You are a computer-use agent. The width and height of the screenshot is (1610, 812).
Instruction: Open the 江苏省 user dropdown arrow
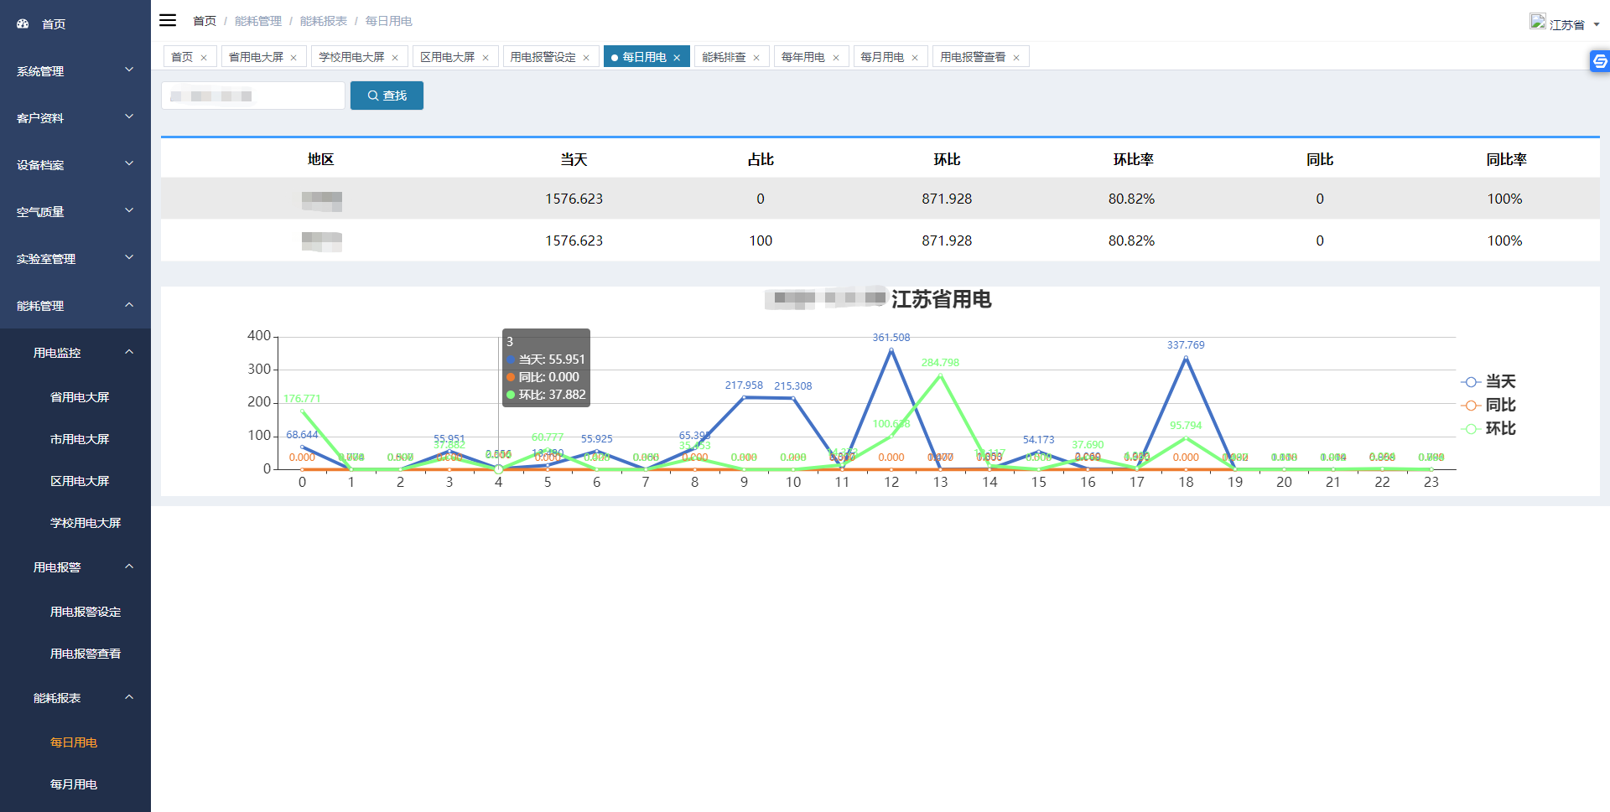coord(1597,25)
